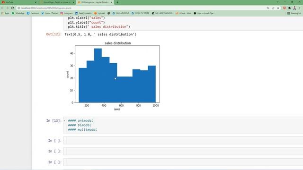The image size is (303, 170).
Task: Click the #### unimodal line
Action: click(80, 121)
